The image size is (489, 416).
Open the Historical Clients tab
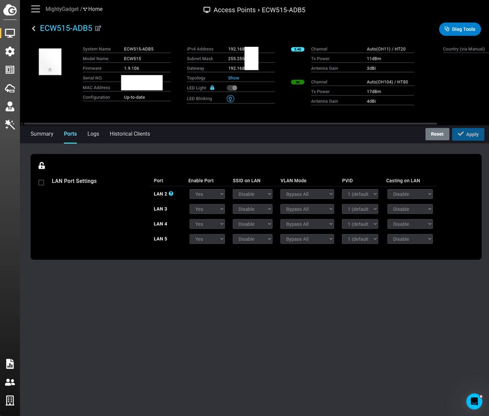(x=130, y=134)
